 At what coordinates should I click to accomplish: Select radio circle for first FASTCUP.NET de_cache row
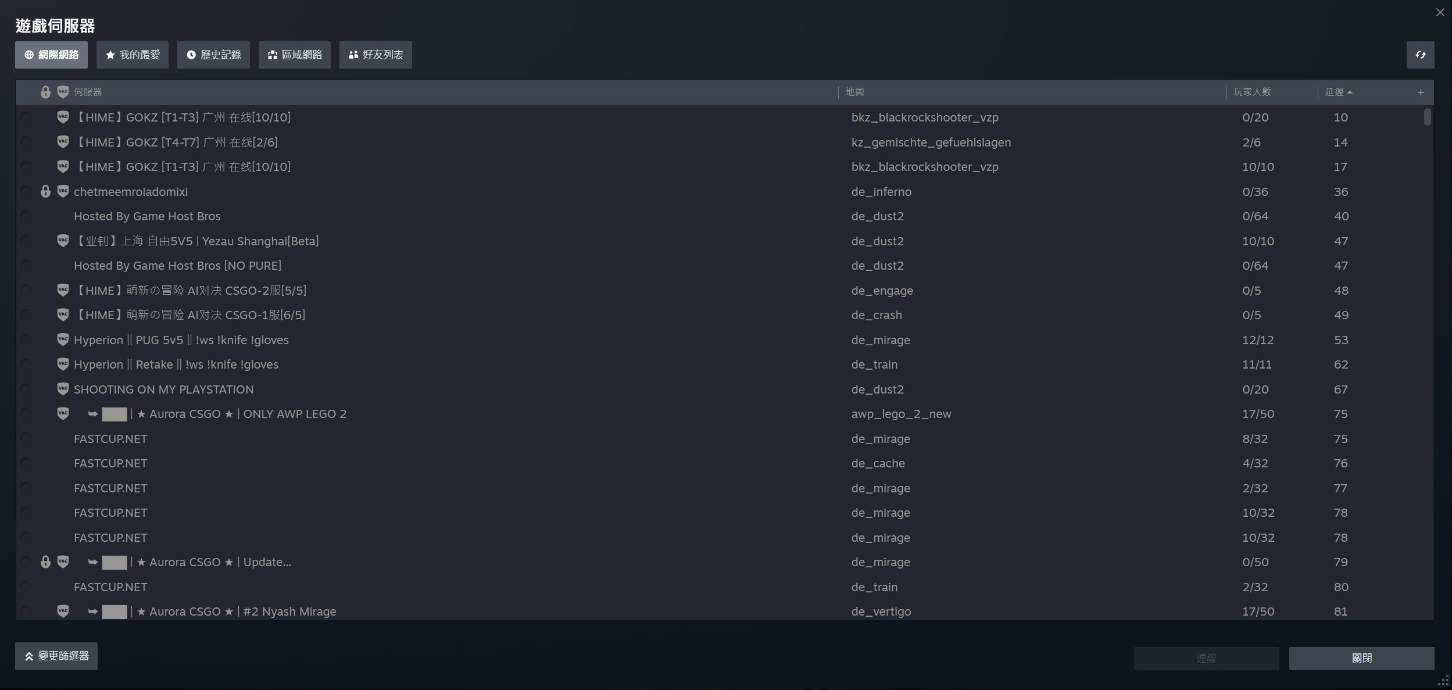coord(25,463)
